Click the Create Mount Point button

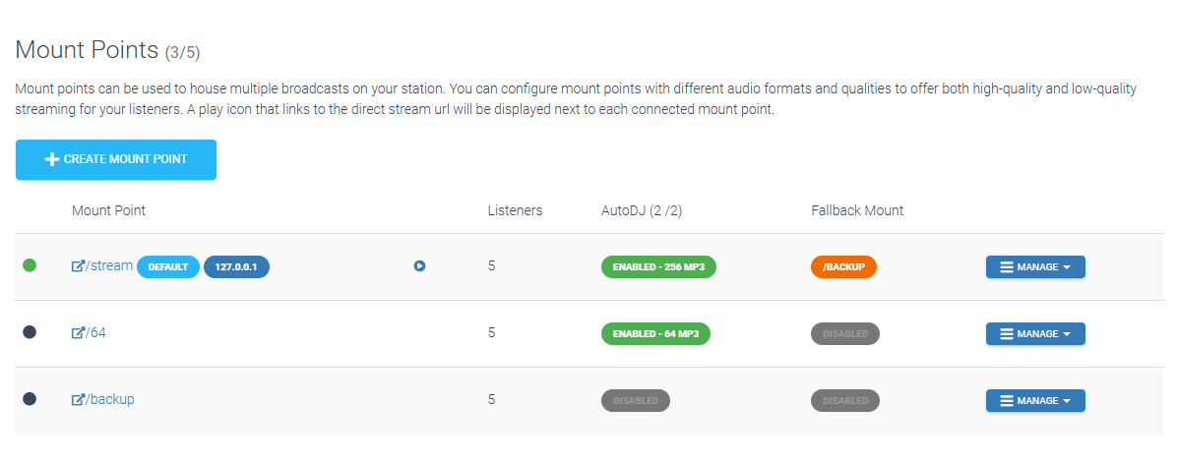click(115, 159)
